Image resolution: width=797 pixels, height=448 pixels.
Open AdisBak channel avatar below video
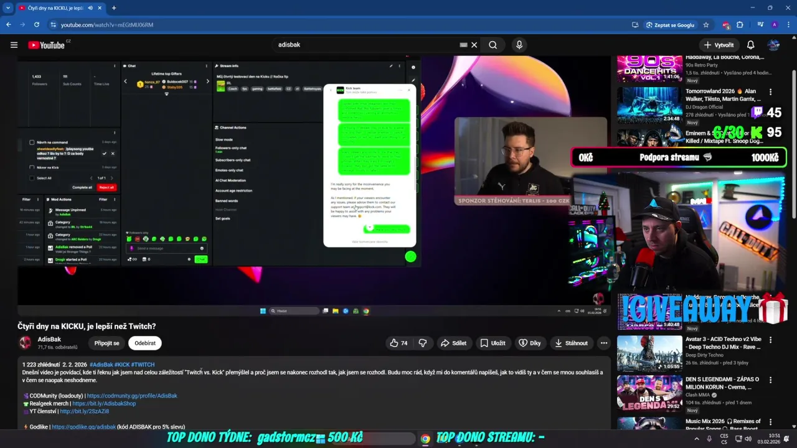point(25,343)
